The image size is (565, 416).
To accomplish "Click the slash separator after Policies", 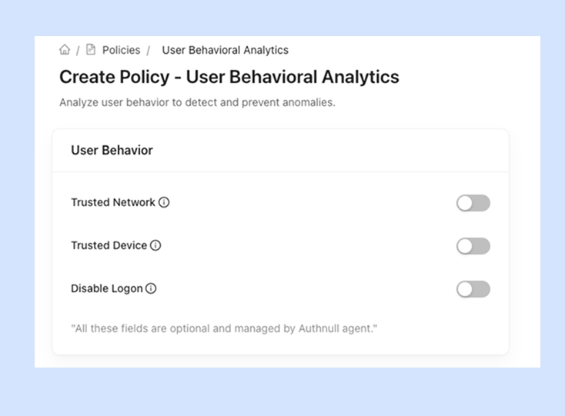I will (148, 51).
